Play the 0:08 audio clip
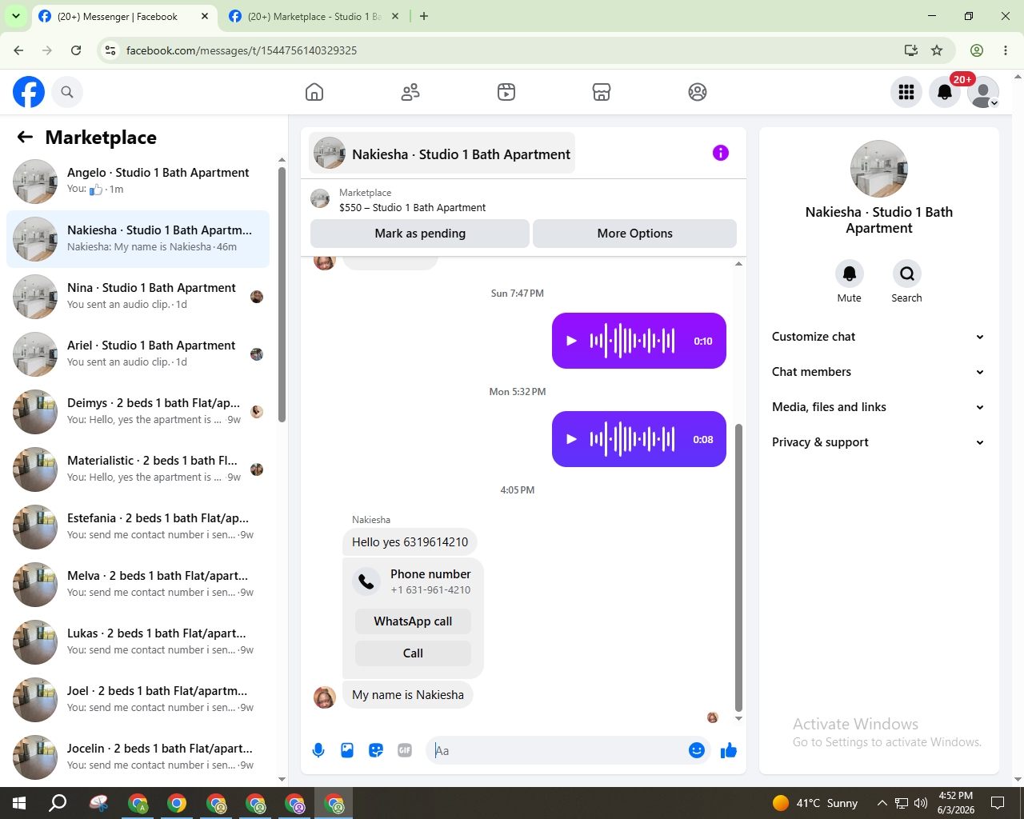The width and height of the screenshot is (1024, 819). pos(571,439)
